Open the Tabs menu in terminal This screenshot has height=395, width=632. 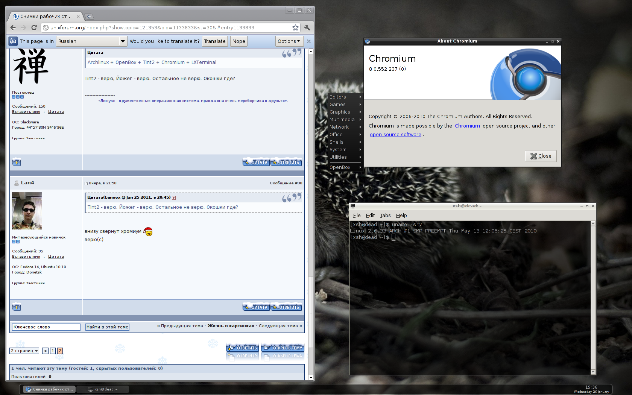coord(385,216)
